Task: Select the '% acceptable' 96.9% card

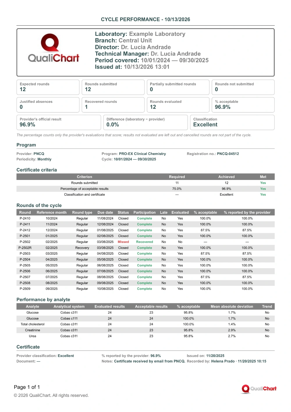Action: 243,105
